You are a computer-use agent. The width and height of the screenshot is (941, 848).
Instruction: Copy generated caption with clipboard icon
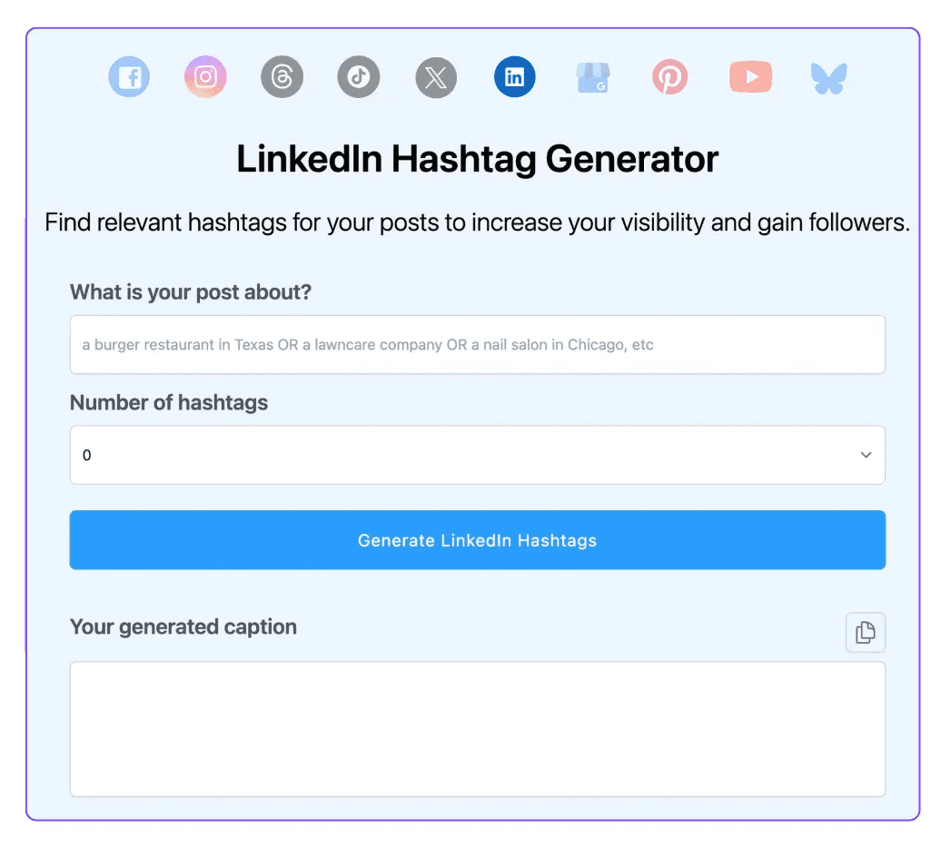866,632
